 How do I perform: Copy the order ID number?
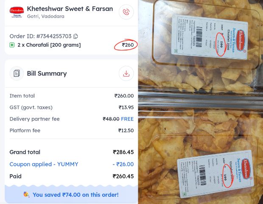[x=76, y=36]
